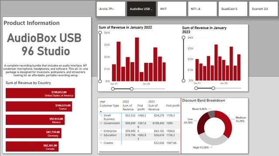This screenshot has height=156, width=279.
Task: Click Government 2023 revenue cell $109,450
Action: 158,123
